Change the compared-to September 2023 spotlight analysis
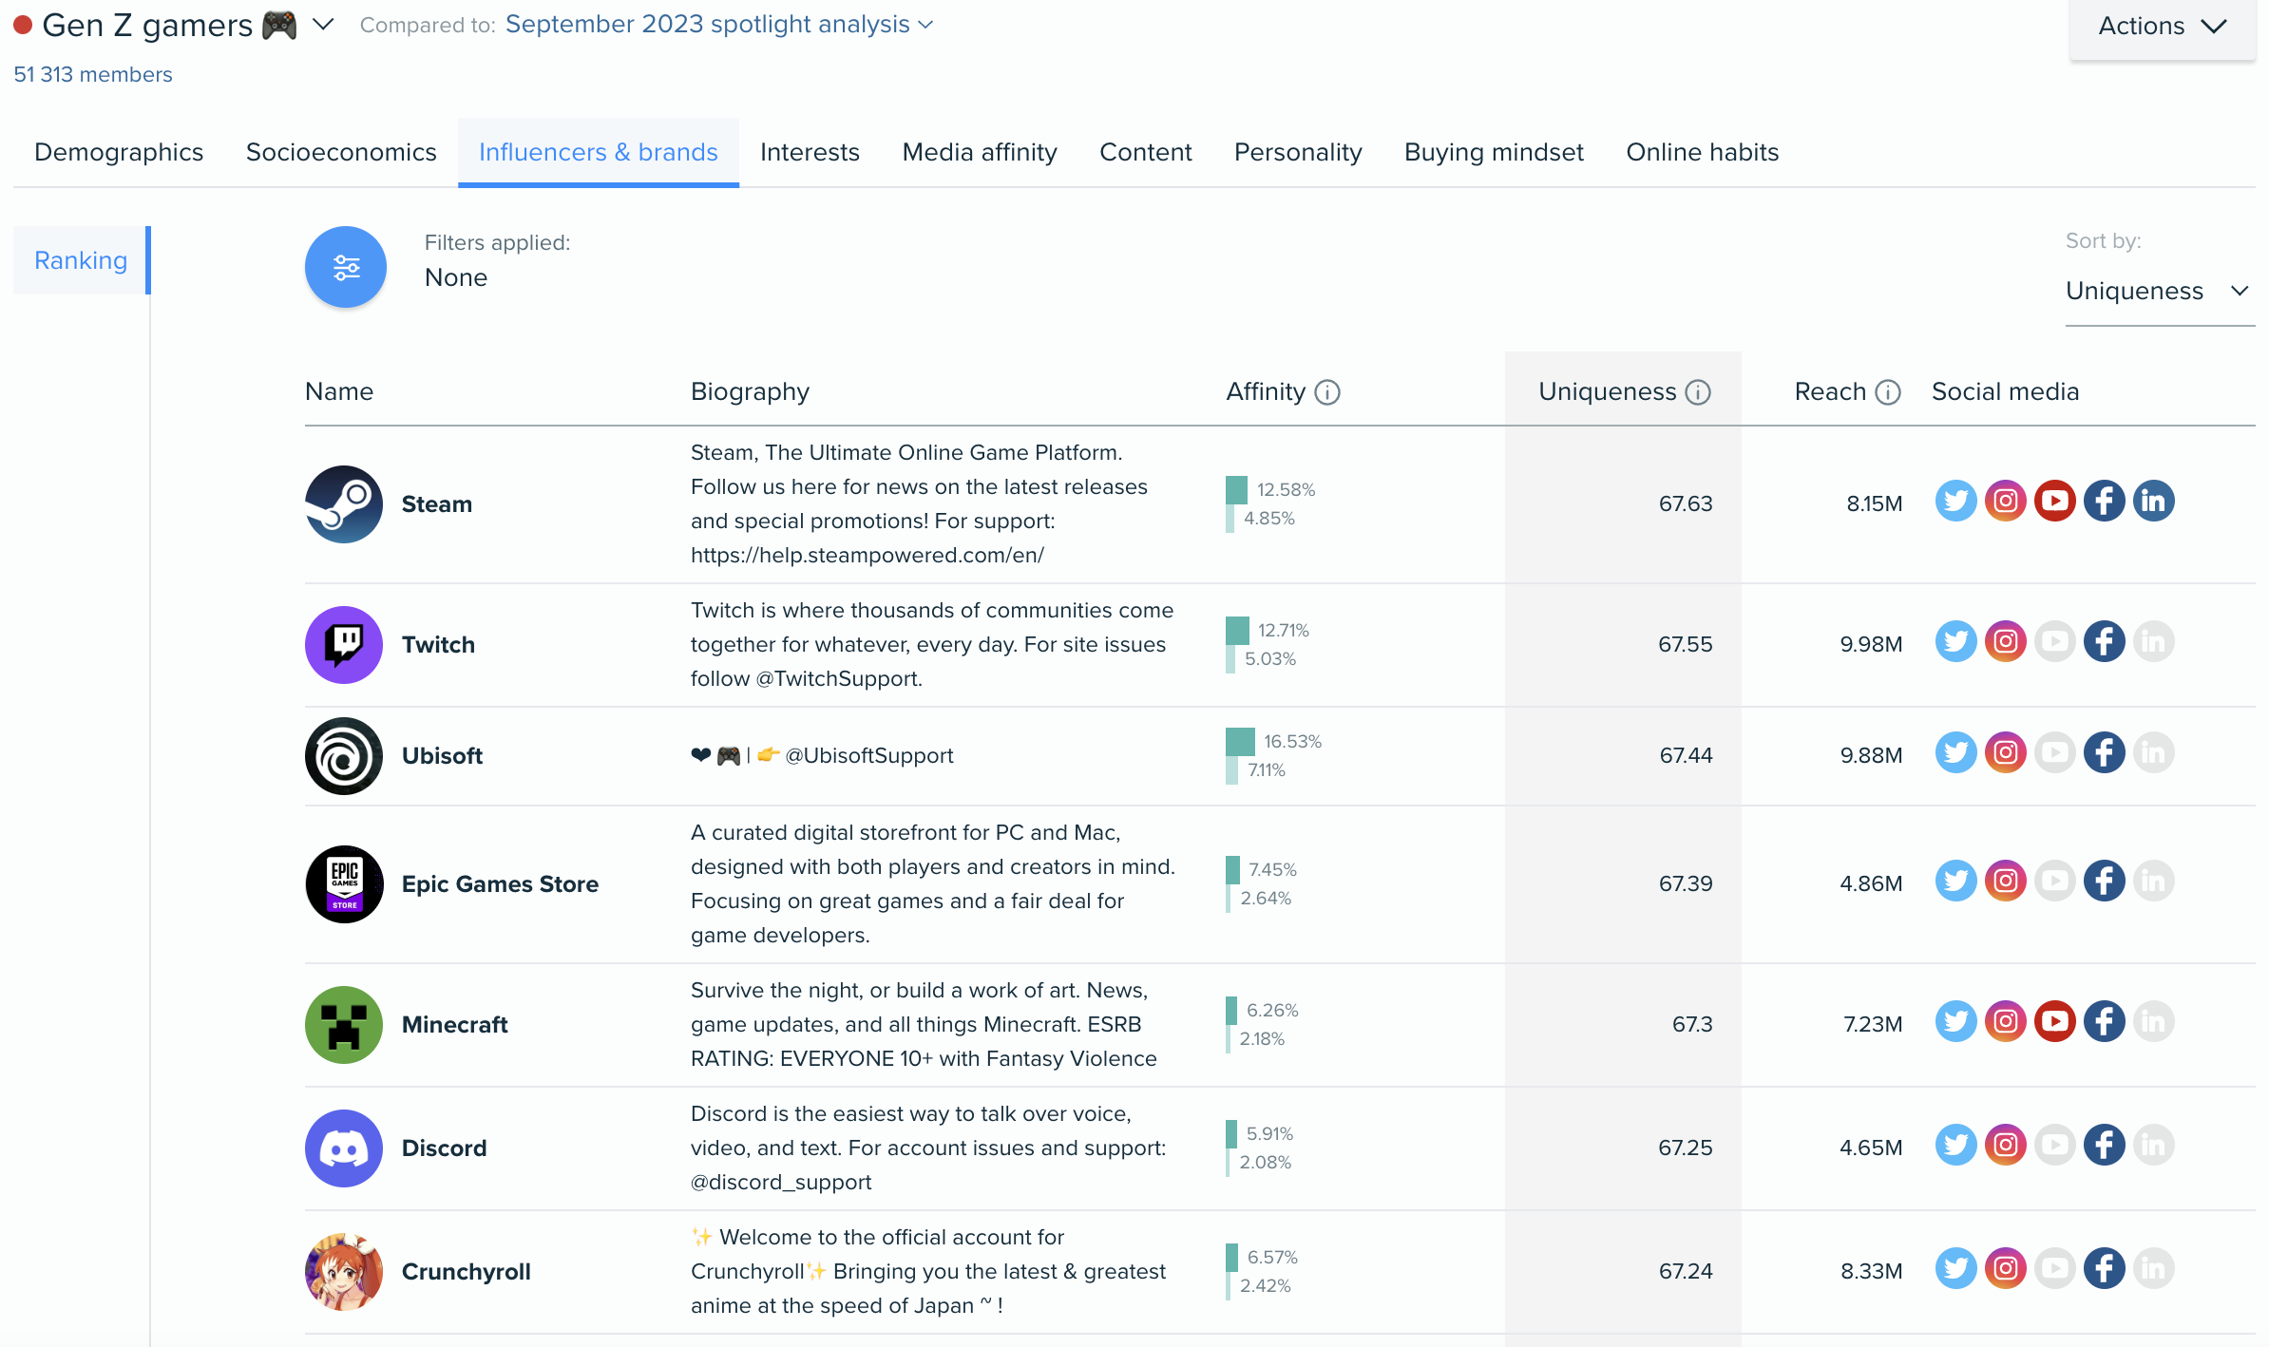Screen dimensions: 2269x1347 (x=719, y=25)
